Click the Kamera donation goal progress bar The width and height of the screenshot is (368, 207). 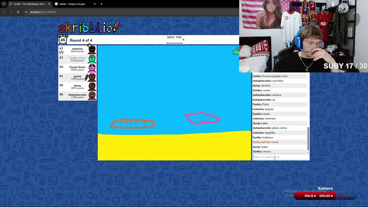click(x=325, y=196)
